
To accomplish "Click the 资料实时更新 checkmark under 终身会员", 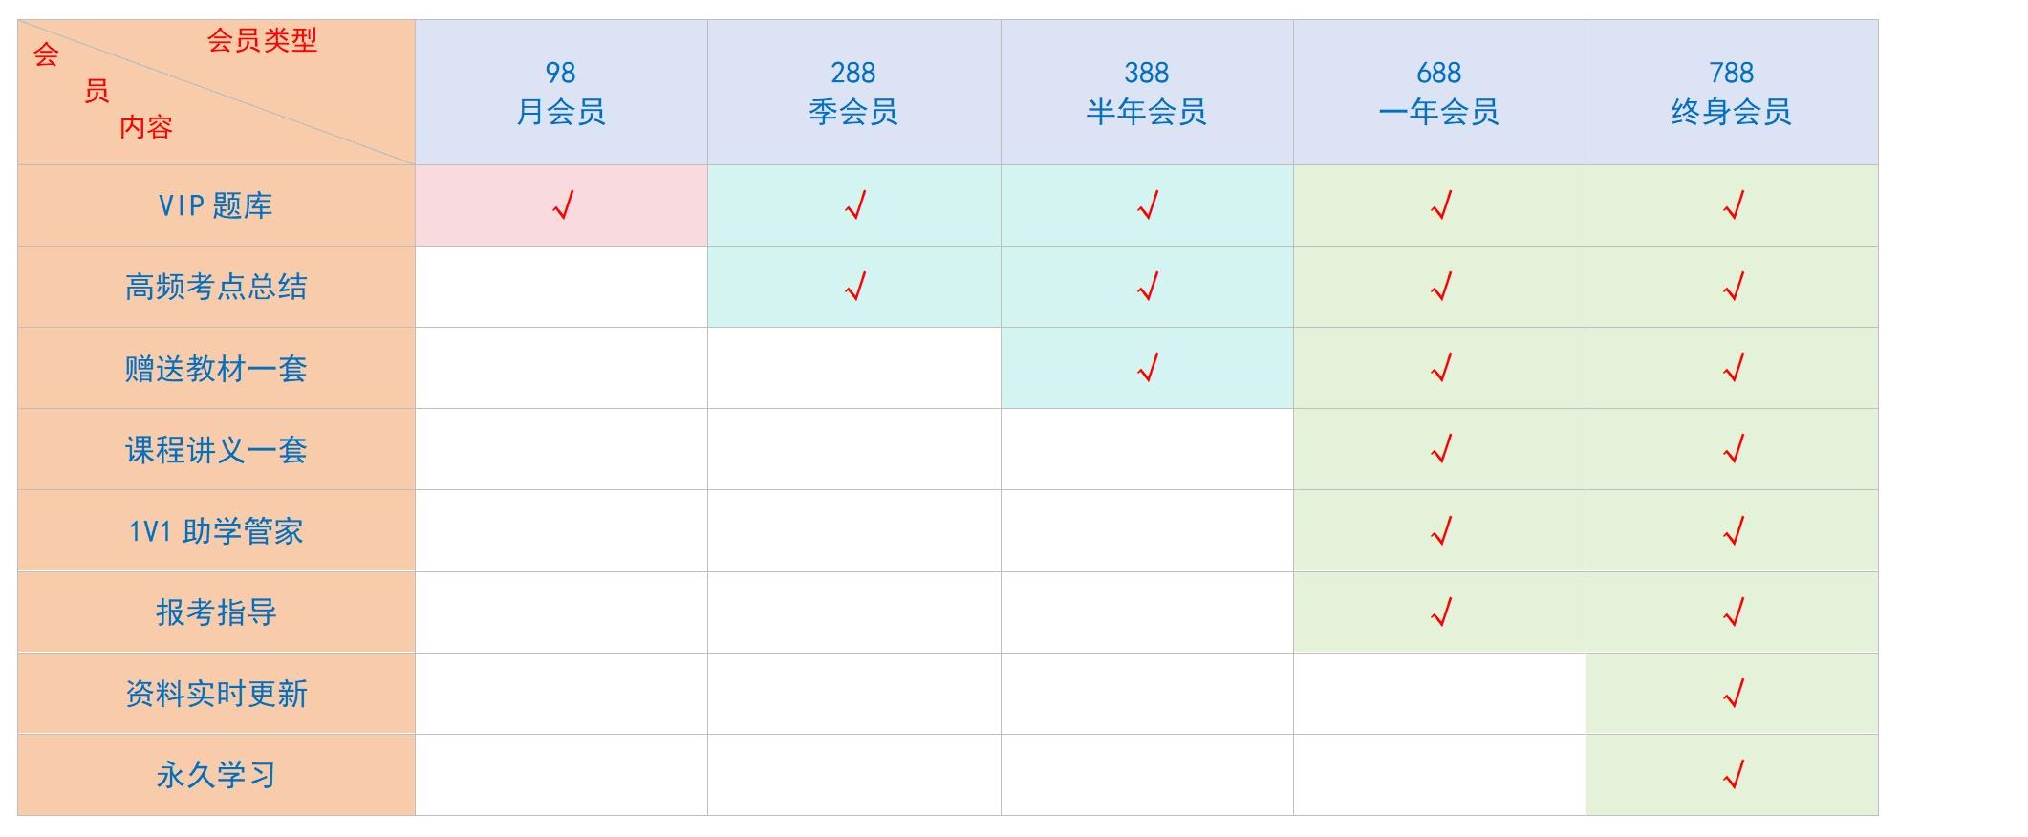I will click(x=1734, y=693).
